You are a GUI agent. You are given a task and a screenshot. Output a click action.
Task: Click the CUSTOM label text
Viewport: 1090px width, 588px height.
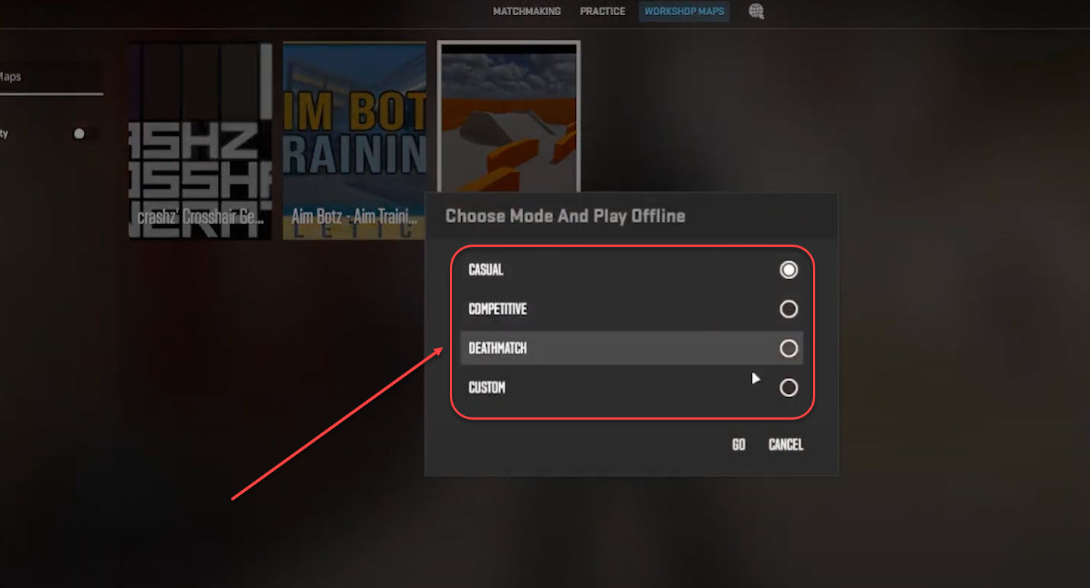pos(487,387)
